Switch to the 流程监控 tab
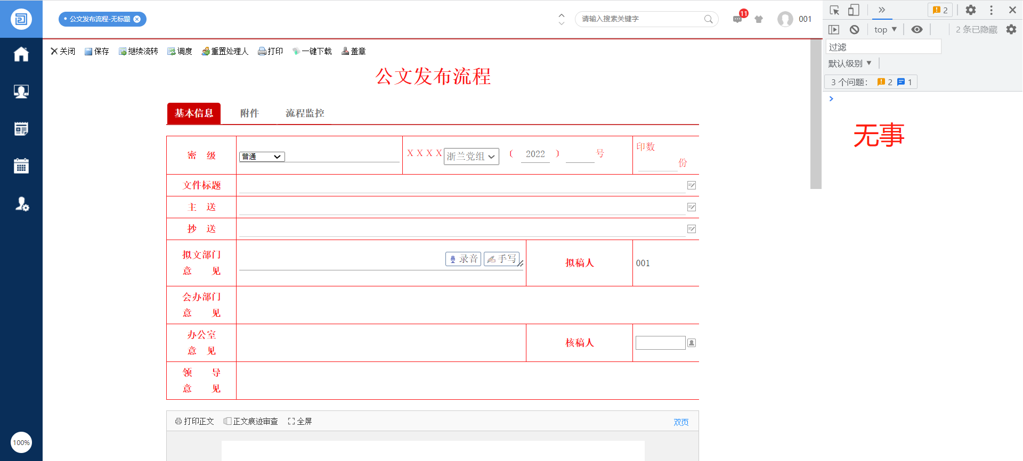The height and width of the screenshot is (461, 1023). pyautogui.click(x=305, y=113)
